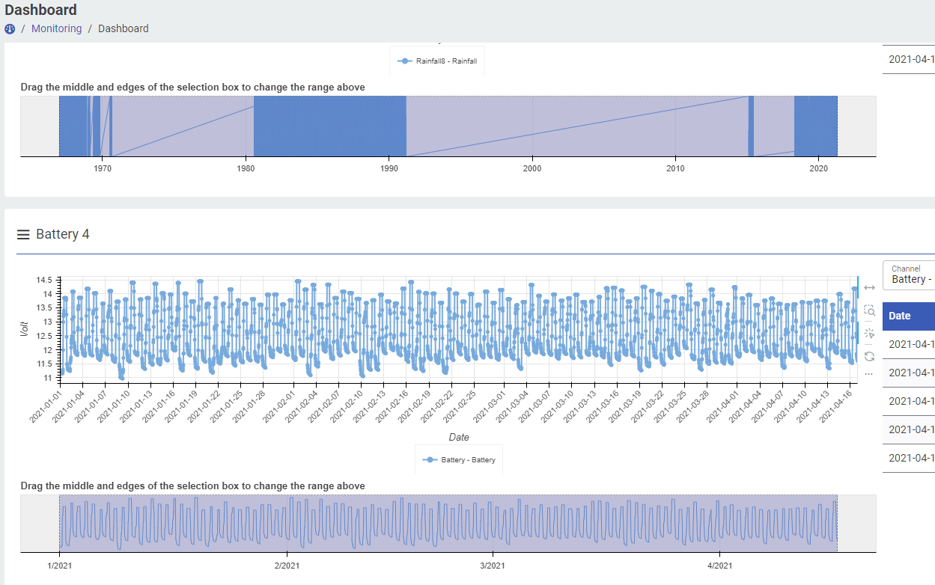Click the Battery 4 panel title
This screenshot has width=935, height=585.
pos(63,235)
